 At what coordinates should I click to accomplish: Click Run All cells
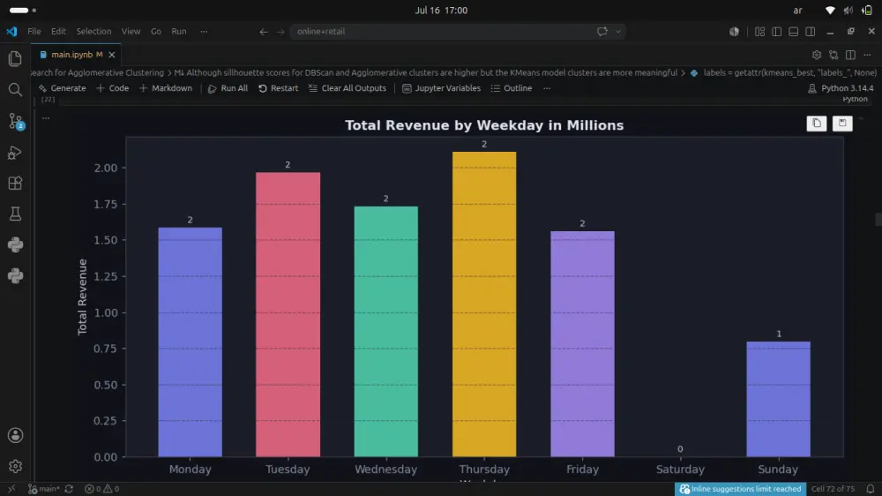coord(228,88)
